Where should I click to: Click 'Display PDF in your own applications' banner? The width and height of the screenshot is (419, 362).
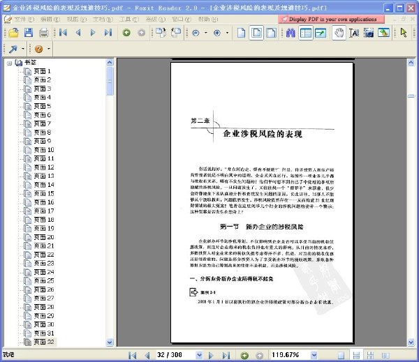331,20
